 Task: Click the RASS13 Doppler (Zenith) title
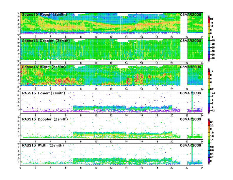point(45,119)
